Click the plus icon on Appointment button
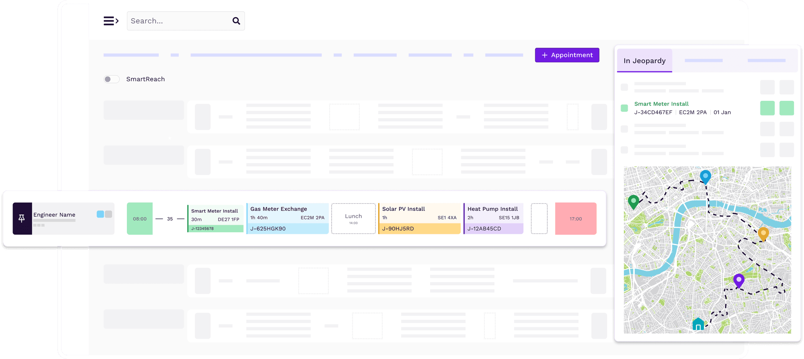Image resolution: width=804 pixels, height=359 pixels. click(x=544, y=55)
